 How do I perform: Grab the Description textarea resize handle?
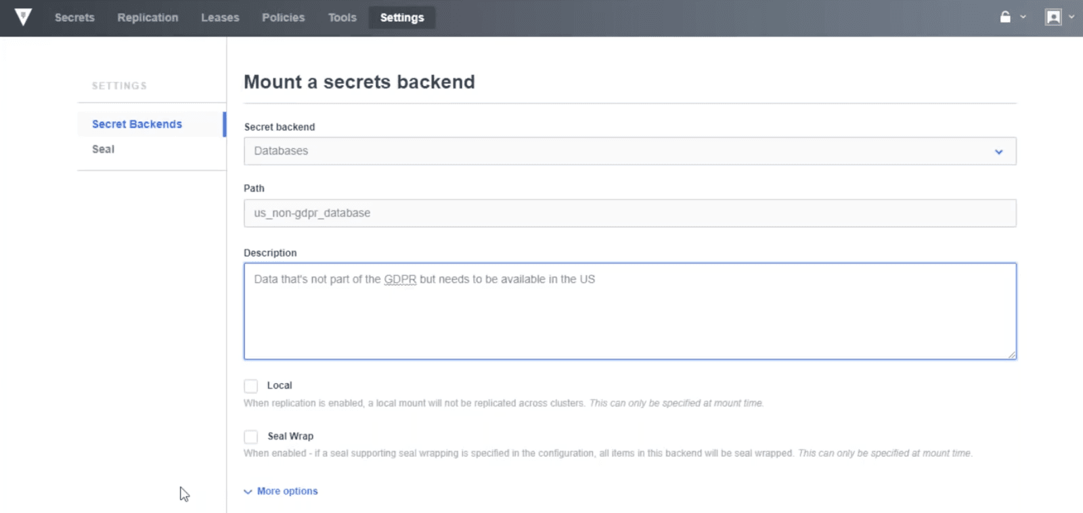1011,355
